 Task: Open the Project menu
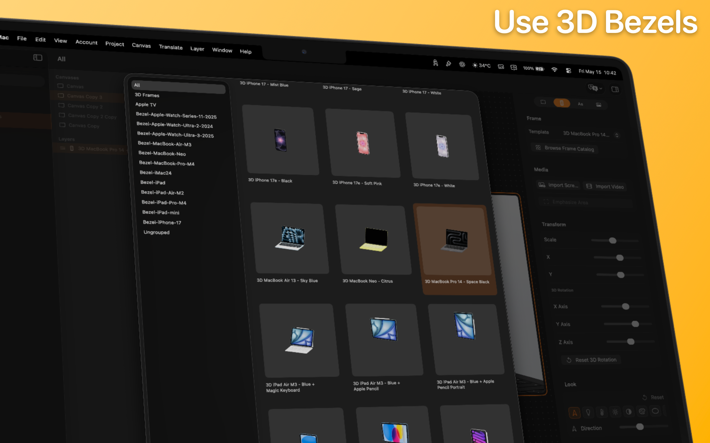tap(115, 44)
